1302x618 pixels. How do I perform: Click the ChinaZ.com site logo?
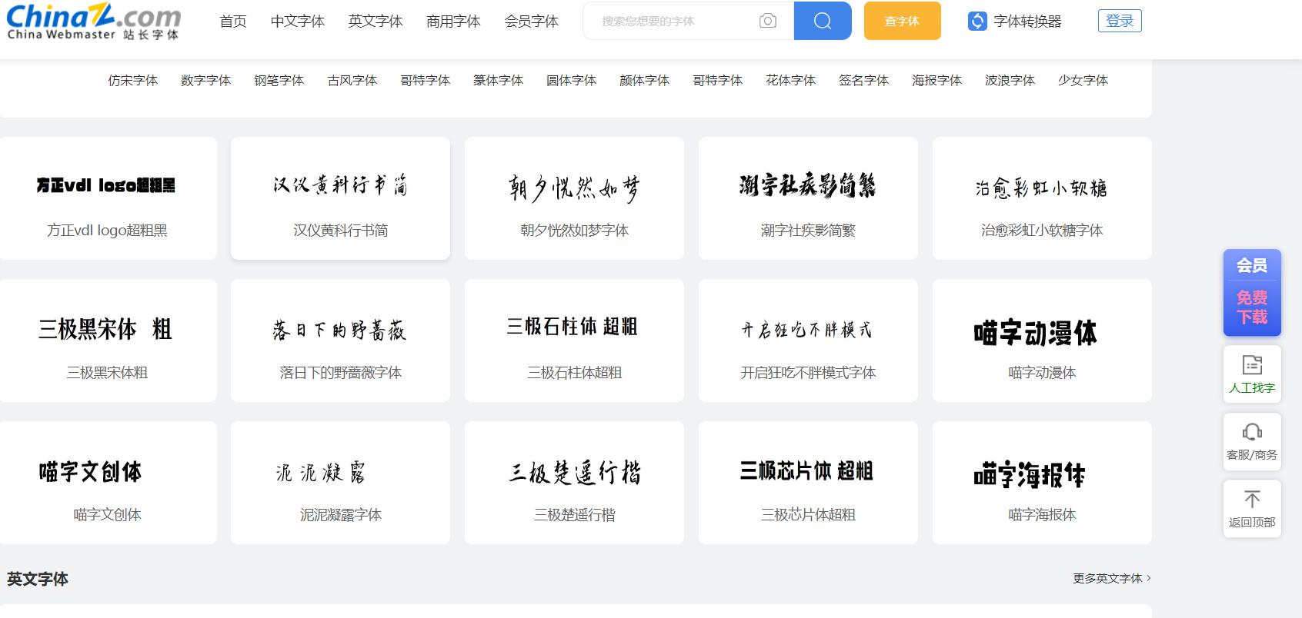pos(93,22)
